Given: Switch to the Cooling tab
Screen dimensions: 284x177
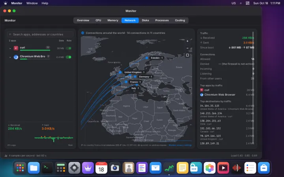Looking at the screenshot, I should (180, 20).
